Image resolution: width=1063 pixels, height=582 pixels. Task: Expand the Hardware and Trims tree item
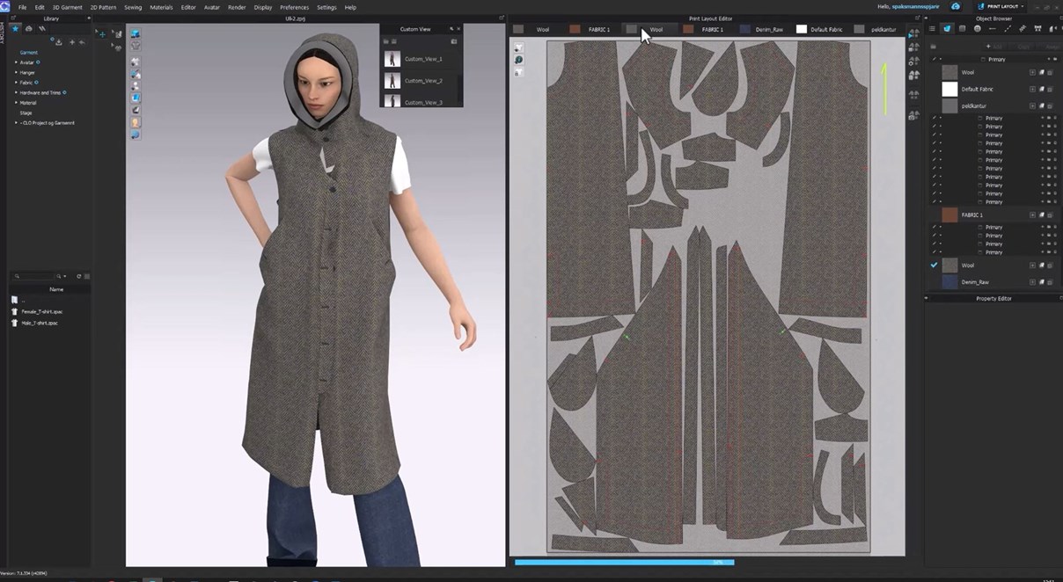point(16,92)
